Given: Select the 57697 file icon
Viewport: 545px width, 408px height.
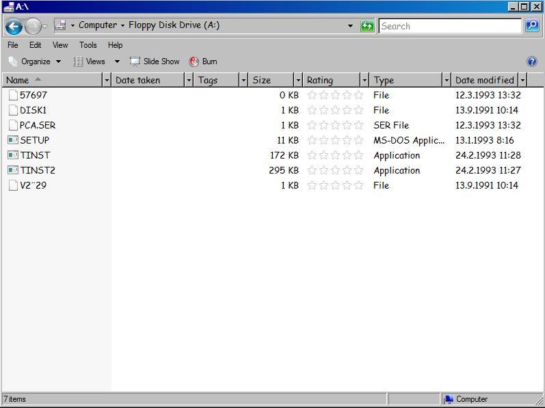Looking at the screenshot, I should (x=13, y=95).
